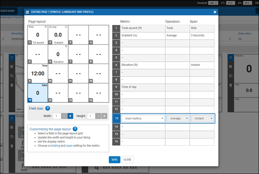The image size is (259, 174).
Task: Click delete trash icon on page 2 card
Action: tap(12, 85)
